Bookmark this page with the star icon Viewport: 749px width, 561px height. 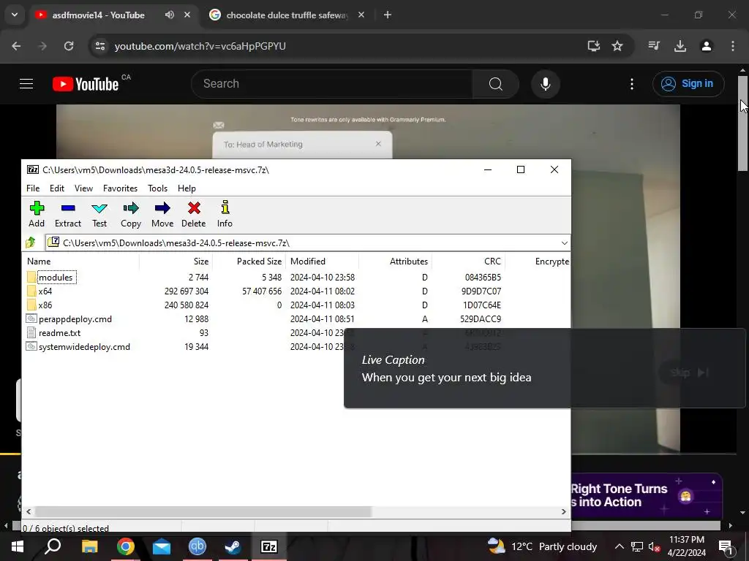[617, 46]
